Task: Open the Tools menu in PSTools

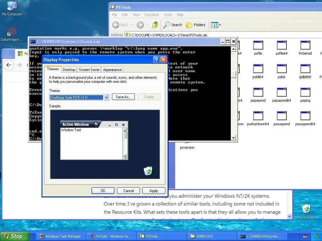Action: pyautogui.click(x=168, y=15)
